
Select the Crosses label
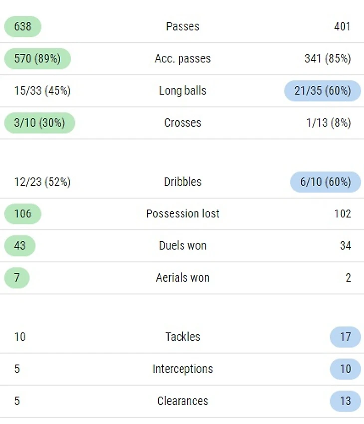click(x=182, y=123)
